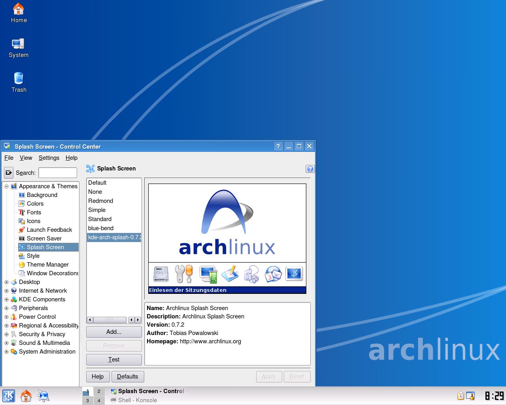Collapse the Appearance & Themes category
The height and width of the screenshot is (405, 506).
click(6, 186)
